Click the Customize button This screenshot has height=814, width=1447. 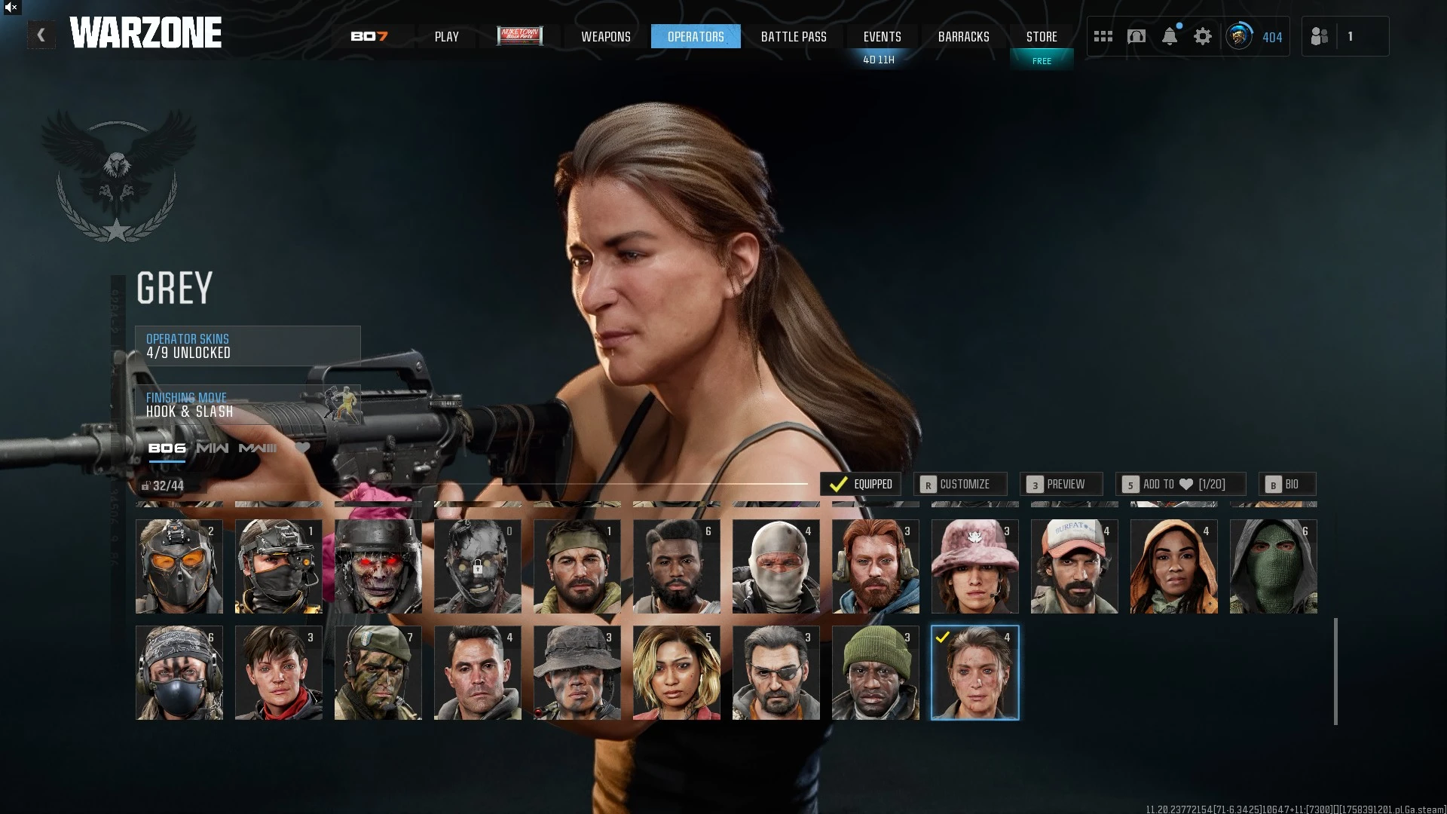959,484
